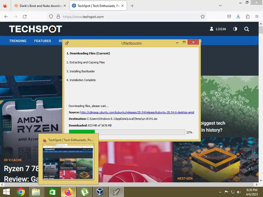Open a new Firefox tab
Viewport: 263px width, 197px height.
[132, 6]
